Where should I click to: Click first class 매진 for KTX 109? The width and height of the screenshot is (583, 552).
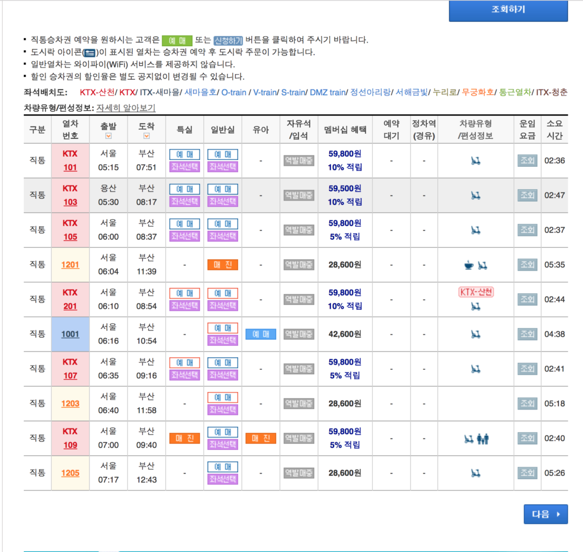[x=184, y=438]
